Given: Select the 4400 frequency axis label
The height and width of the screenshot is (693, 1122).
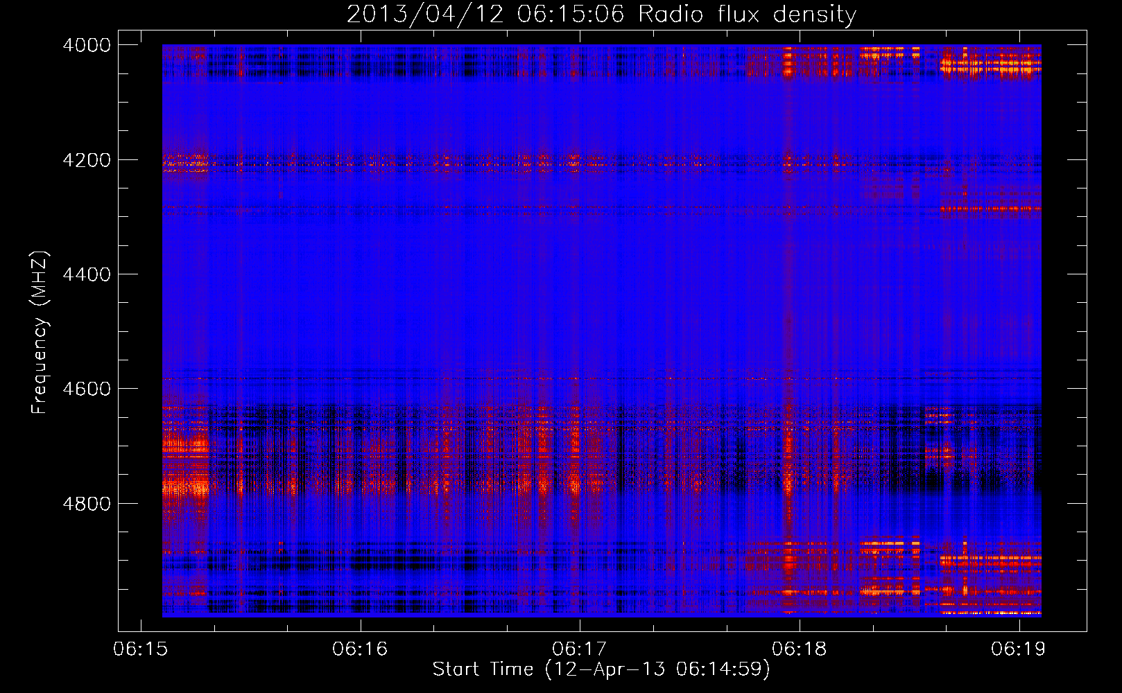Looking at the screenshot, I should [87, 274].
